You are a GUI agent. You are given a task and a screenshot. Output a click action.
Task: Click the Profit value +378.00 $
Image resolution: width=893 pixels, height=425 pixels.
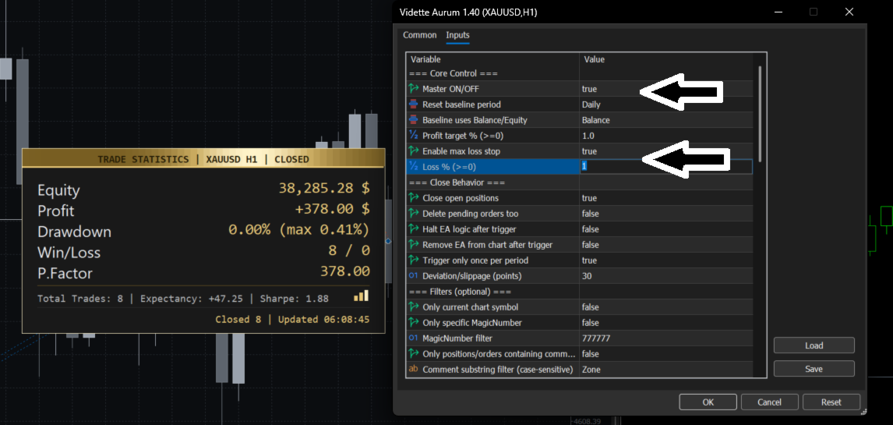332,211
